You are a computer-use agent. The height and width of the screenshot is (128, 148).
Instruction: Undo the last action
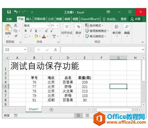coord(16,12)
